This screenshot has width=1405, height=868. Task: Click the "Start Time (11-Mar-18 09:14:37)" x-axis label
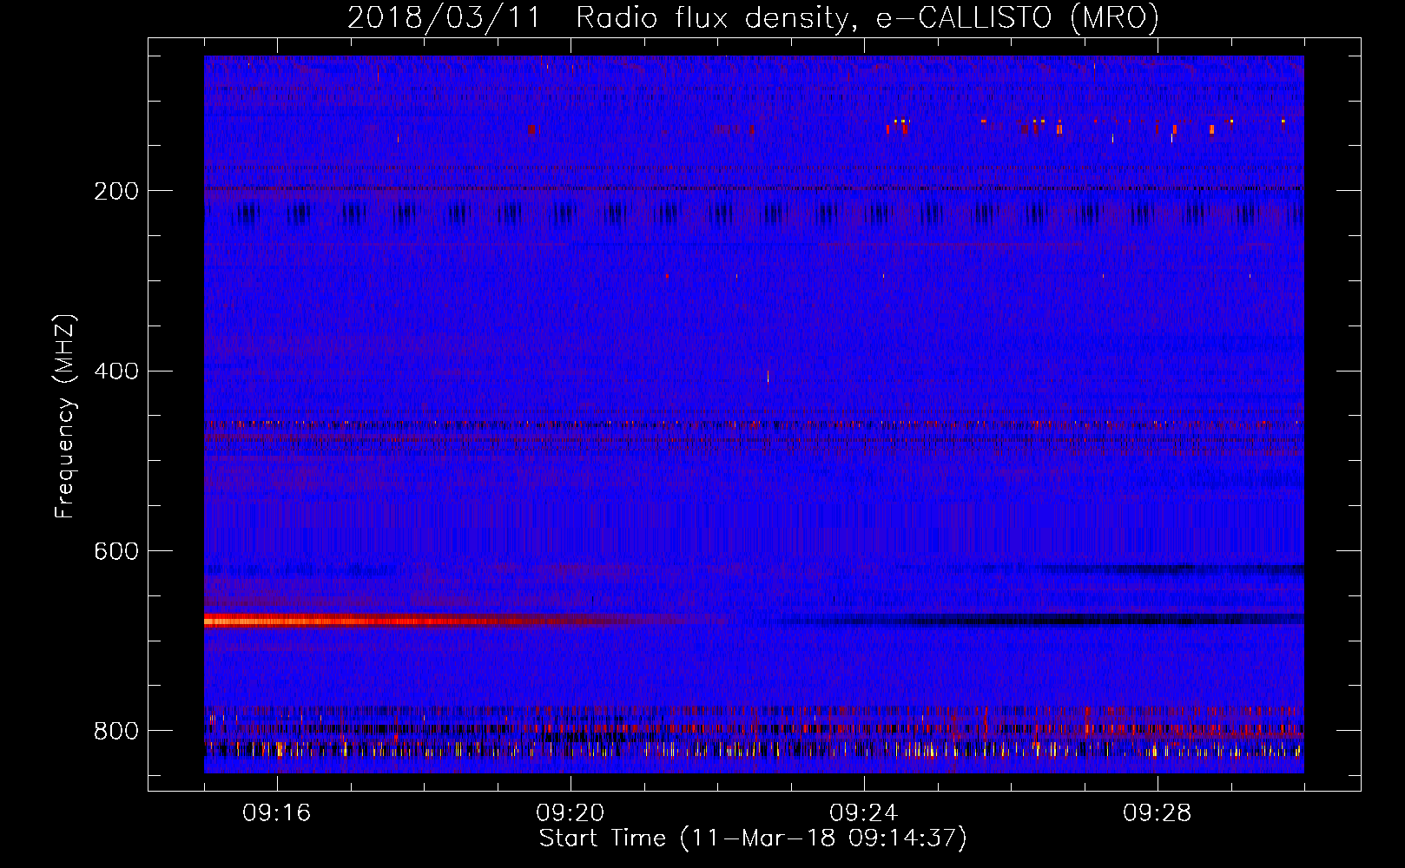point(753,838)
